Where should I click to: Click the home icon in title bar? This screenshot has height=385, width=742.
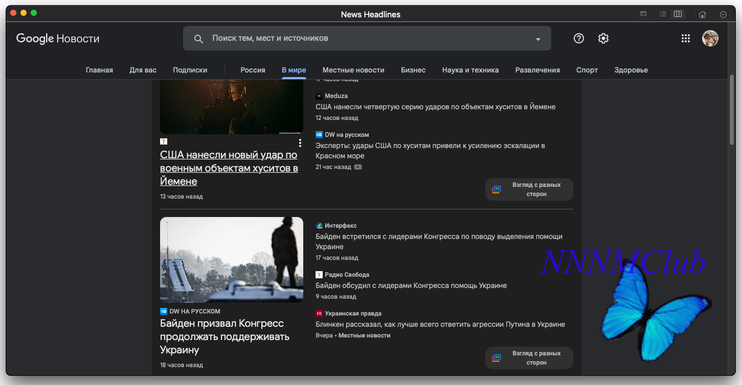point(703,14)
